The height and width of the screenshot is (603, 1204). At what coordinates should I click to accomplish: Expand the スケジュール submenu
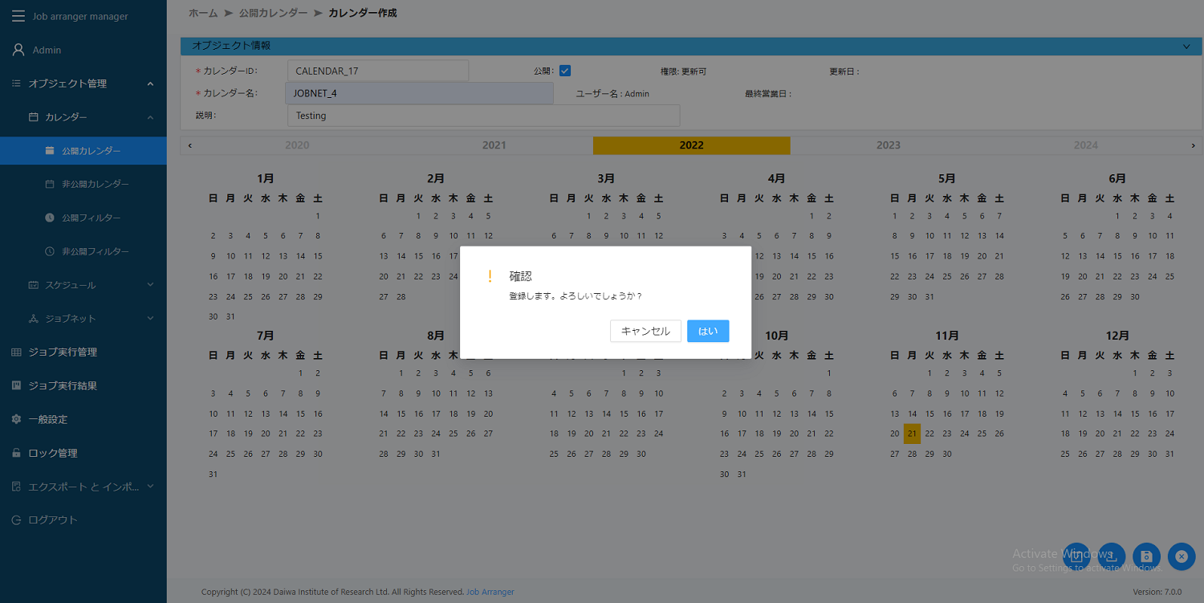click(150, 285)
